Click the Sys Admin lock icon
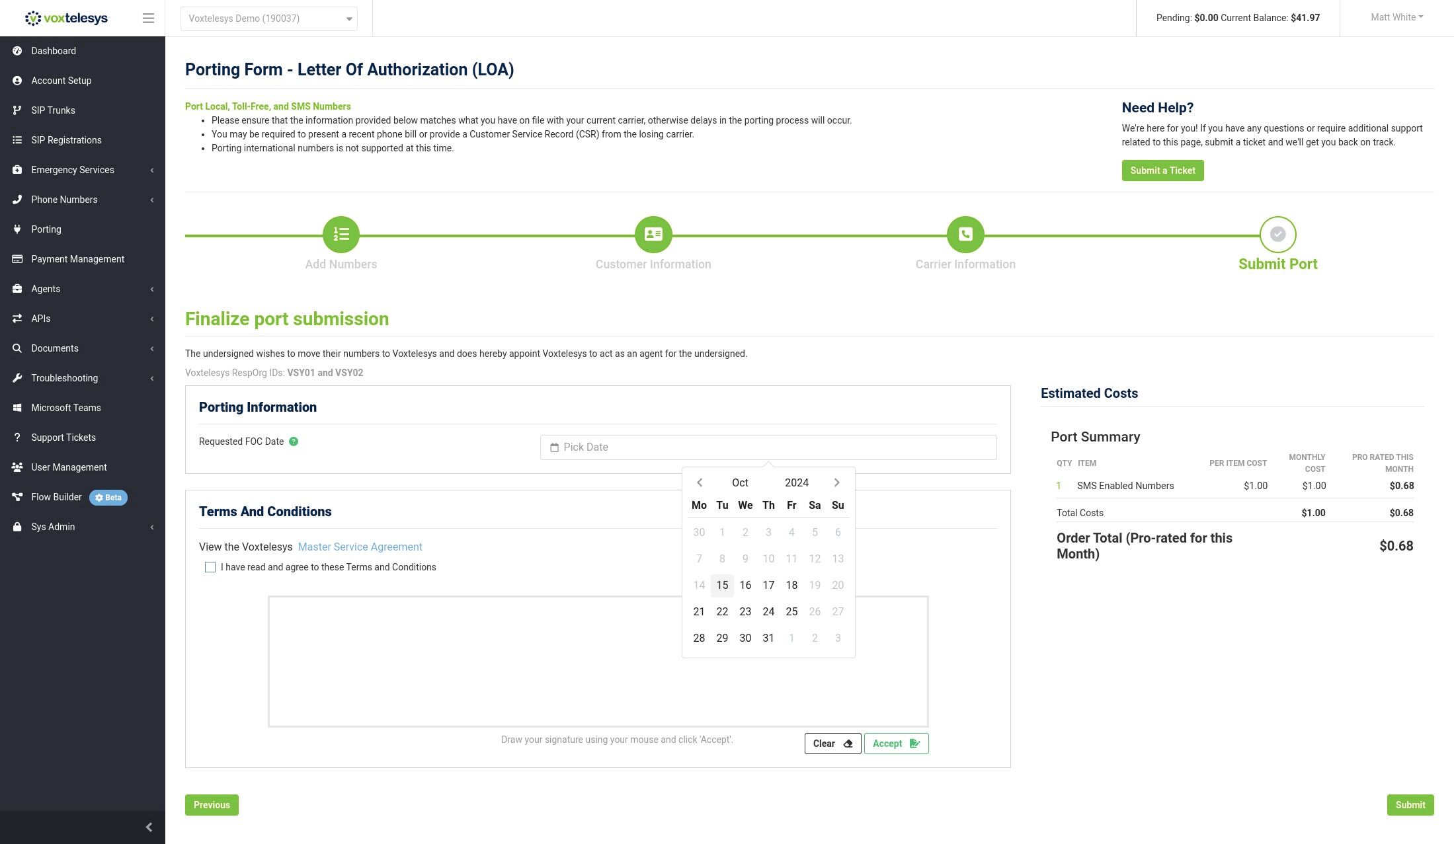This screenshot has width=1454, height=844. pyautogui.click(x=17, y=527)
